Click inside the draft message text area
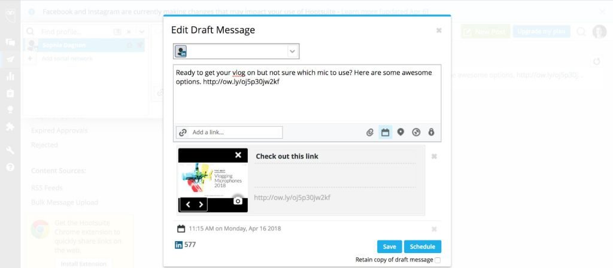Screen dimensions: 613x268 click(306, 102)
